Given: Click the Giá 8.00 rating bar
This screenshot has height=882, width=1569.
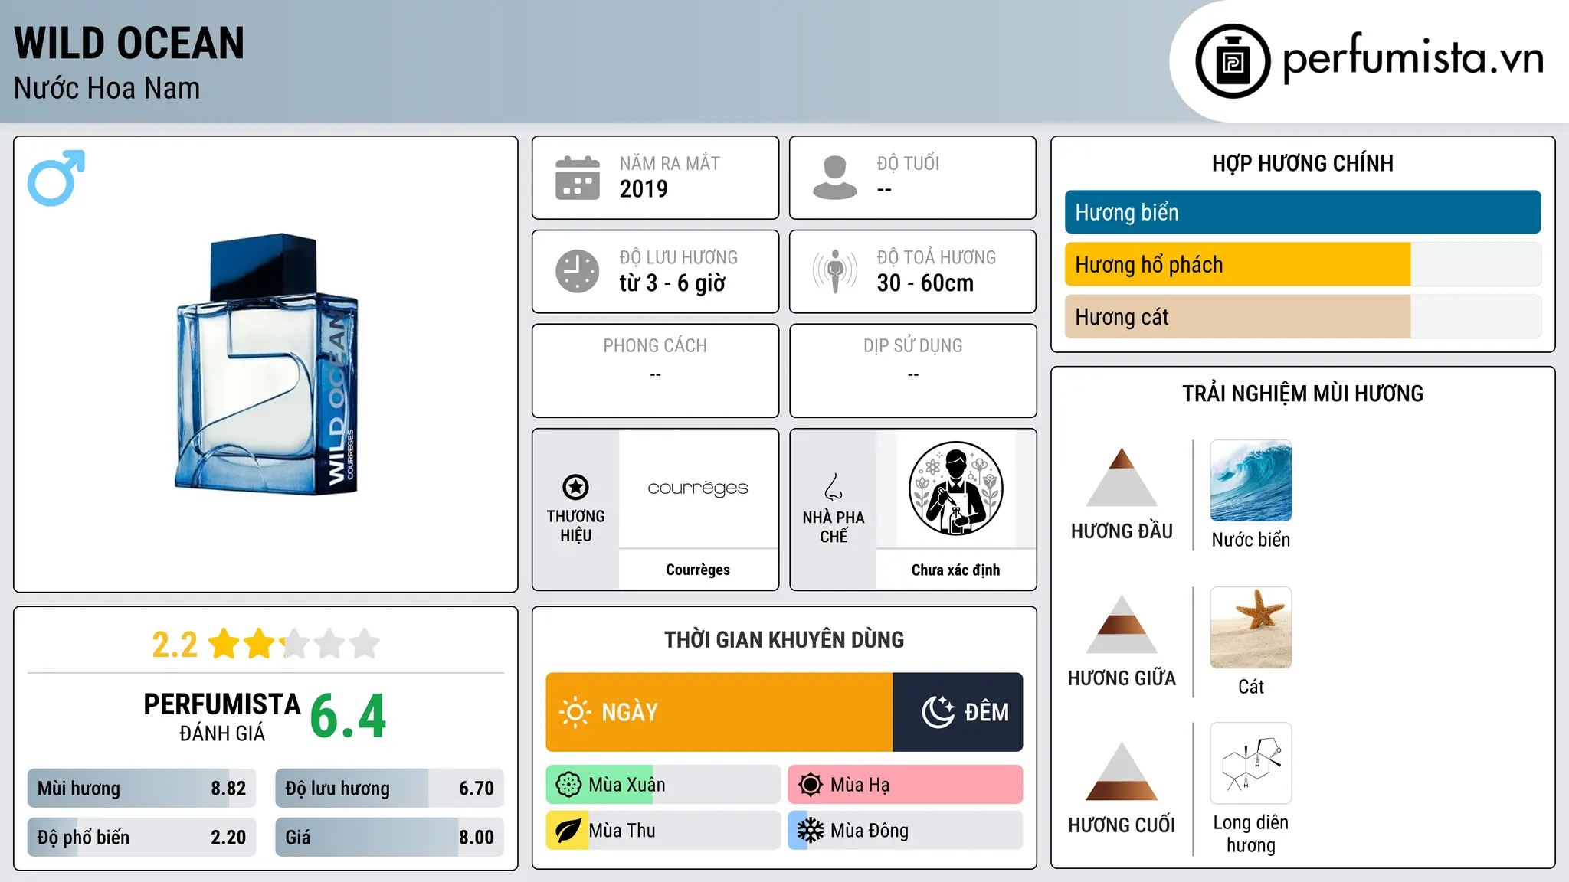Looking at the screenshot, I should [x=390, y=838].
